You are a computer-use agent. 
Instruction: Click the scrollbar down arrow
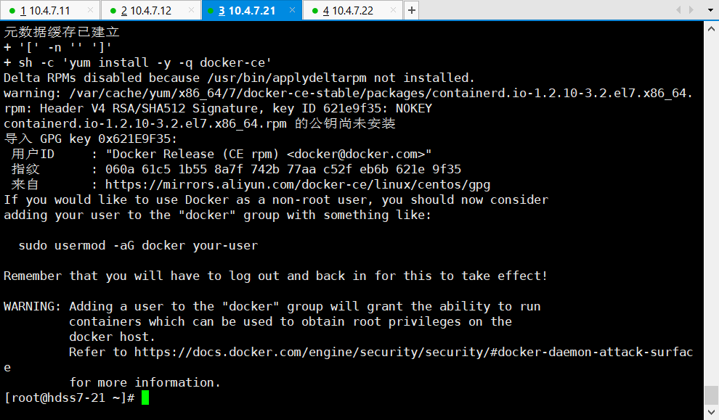tap(711, 413)
